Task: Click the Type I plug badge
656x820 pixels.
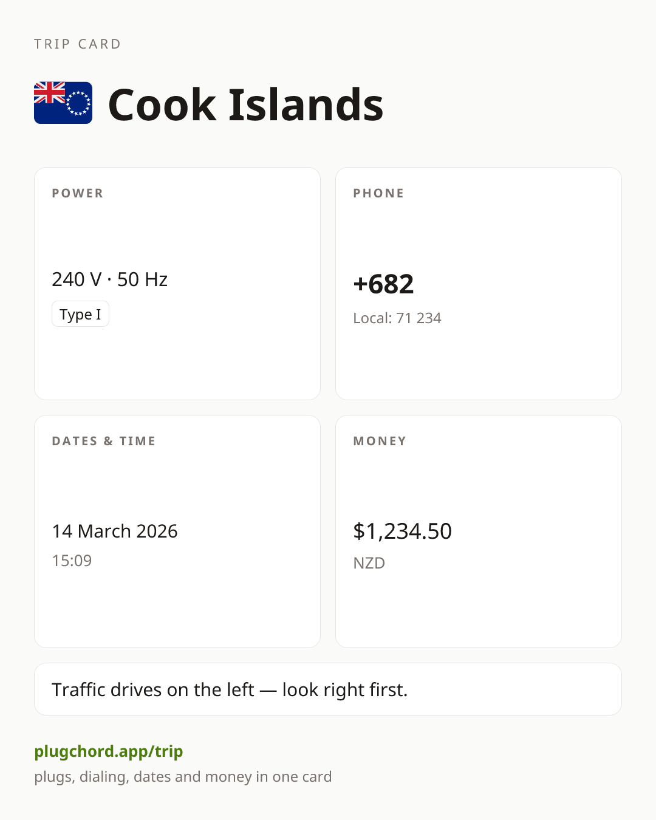Action: click(80, 314)
